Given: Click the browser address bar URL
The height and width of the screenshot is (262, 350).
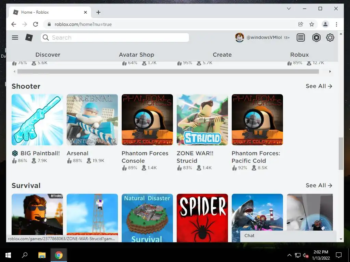Looking at the screenshot, I should 83,24.
